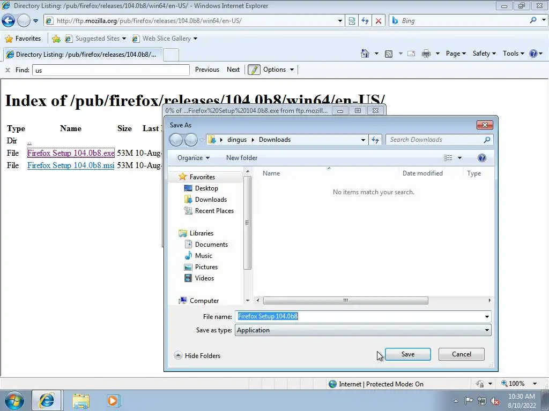
Task: Click the Firefox Setup 104.0b8.msi link
Action: (x=71, y=165)
